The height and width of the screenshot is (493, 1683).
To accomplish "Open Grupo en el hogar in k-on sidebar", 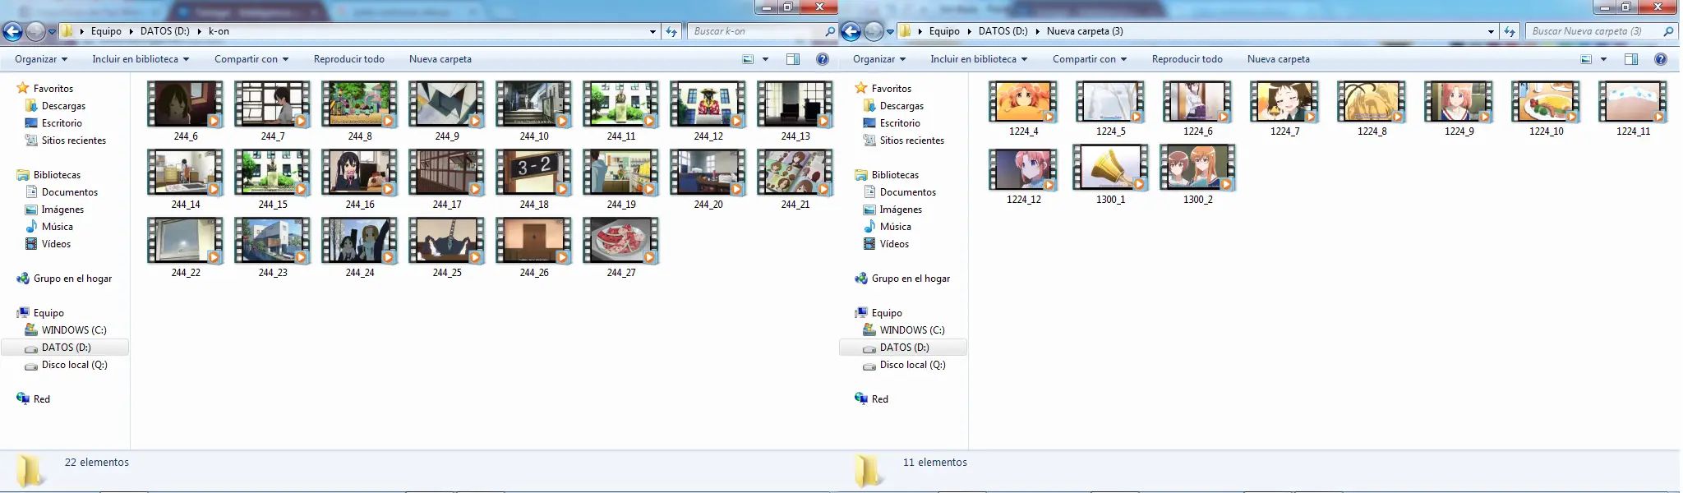I will pos(72,279).
